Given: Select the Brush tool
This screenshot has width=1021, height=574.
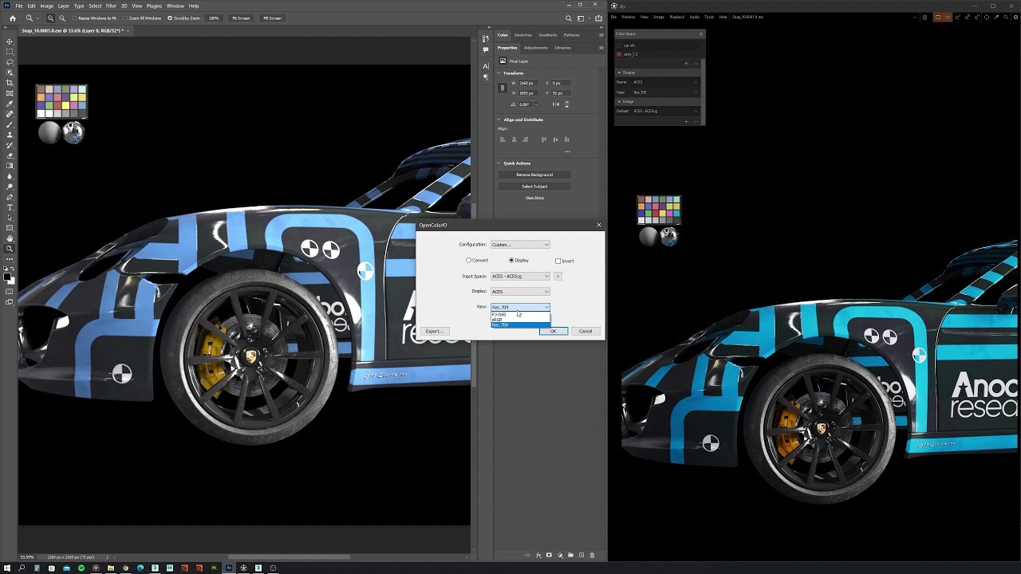Looking at the screenshot, I should pos(10,124).
